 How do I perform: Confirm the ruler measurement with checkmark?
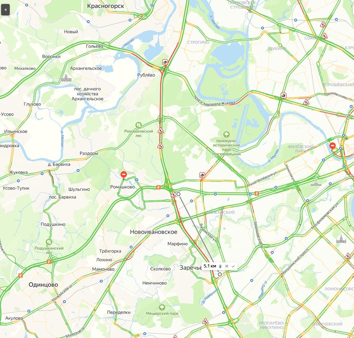click(233, 266)
